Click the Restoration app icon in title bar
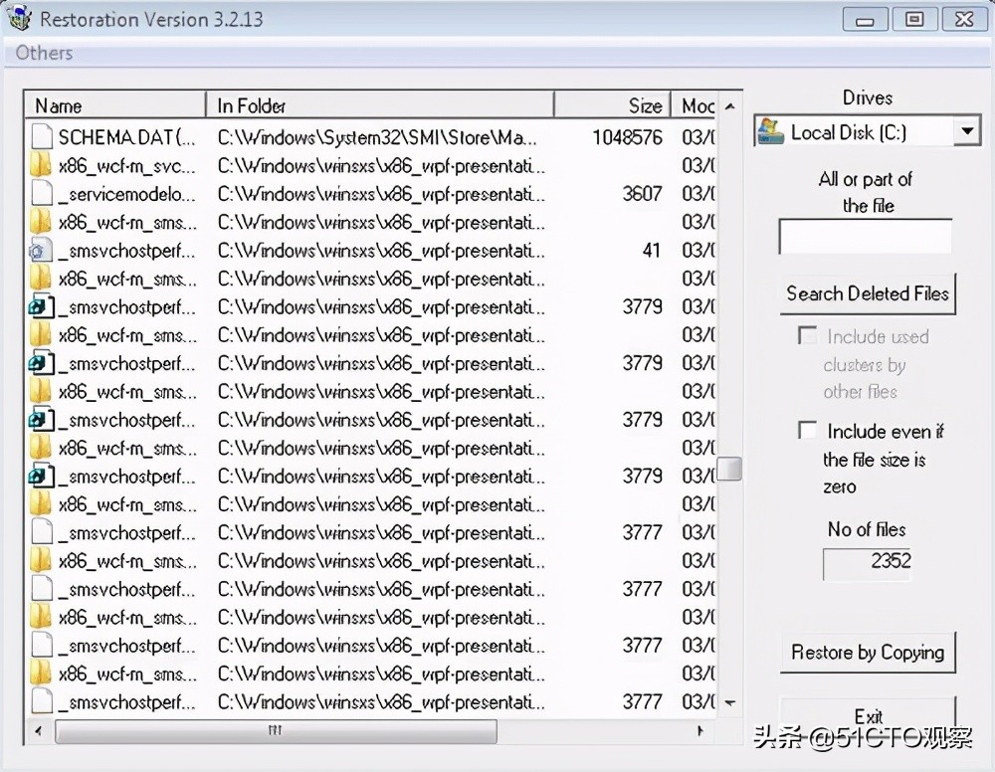 [19, 17]
